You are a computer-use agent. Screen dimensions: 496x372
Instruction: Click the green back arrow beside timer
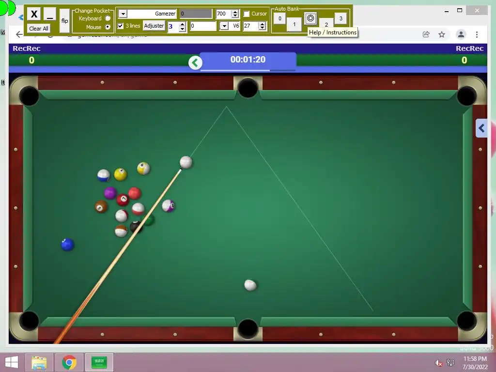tap(195, 62)
